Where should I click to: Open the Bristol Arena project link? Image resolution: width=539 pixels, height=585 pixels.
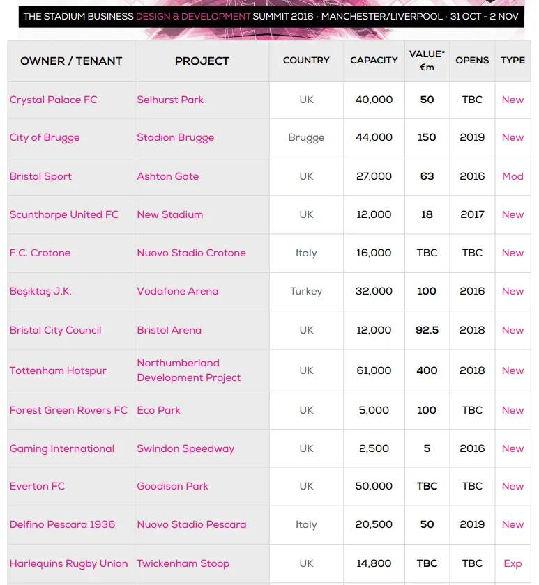click(x=169, y=330)
